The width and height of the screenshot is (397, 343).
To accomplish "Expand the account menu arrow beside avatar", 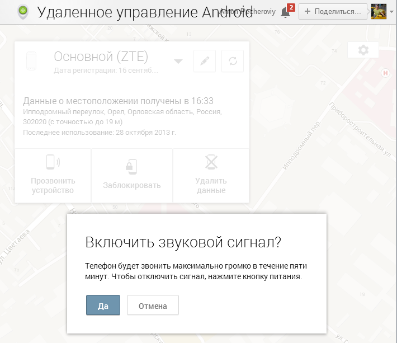I will [391, 12].
